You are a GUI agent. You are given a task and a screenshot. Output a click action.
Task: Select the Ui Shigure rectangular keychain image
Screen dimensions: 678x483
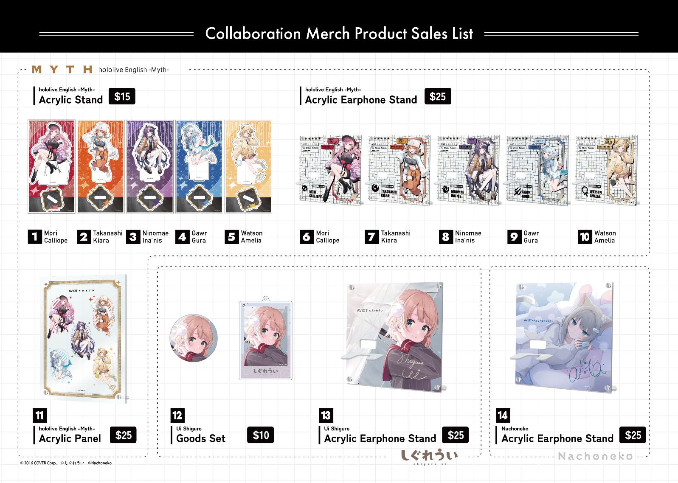pyautogui.click(x=266, y=338)
